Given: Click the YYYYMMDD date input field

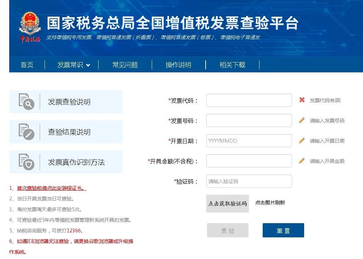Looking at the screenshot, I should (x=249, y=140).
